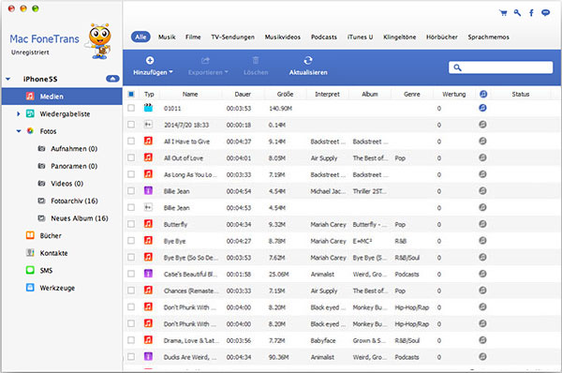Click the Exportieren toolbar icon
The image size is (562, 373).
point(205,60)
